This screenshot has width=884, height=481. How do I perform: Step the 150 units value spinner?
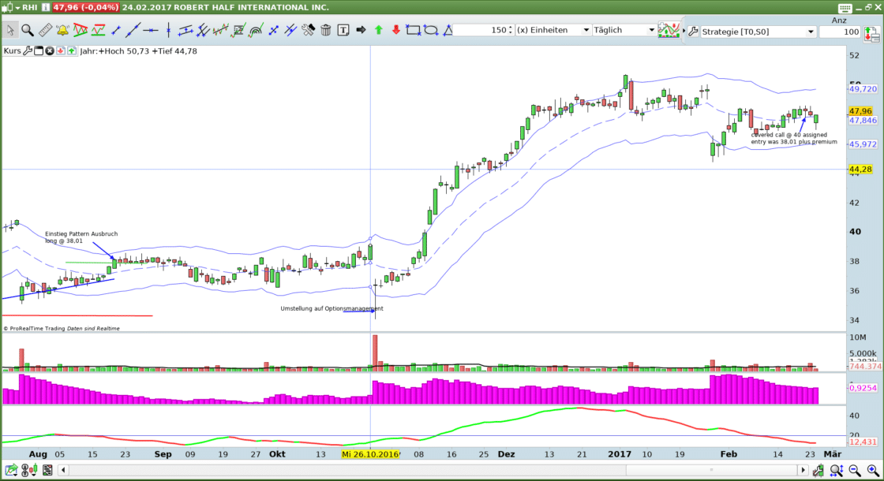click(510, 30)
